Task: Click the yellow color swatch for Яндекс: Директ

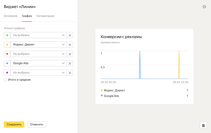Action: (x=7, y=45)
